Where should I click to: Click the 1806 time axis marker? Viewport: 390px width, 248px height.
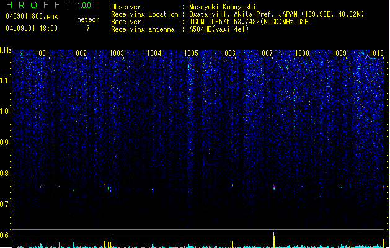tap(228, 53)
